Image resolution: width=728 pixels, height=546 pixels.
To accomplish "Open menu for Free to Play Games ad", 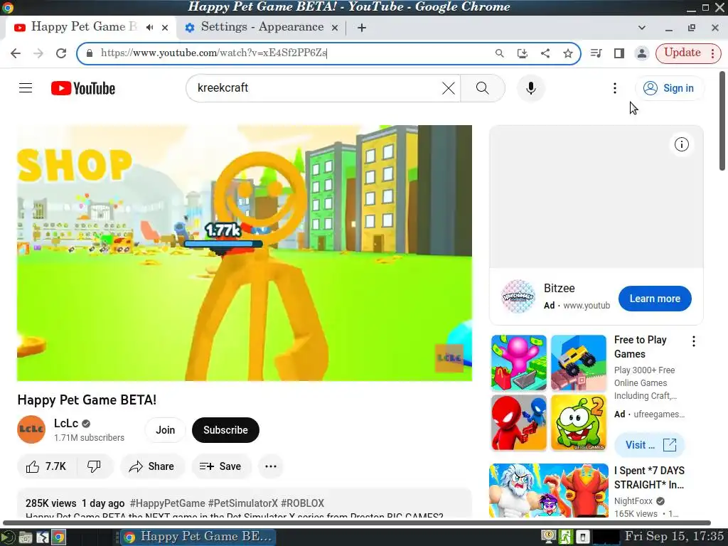I will pyautogui.click(x=694, y=341).
